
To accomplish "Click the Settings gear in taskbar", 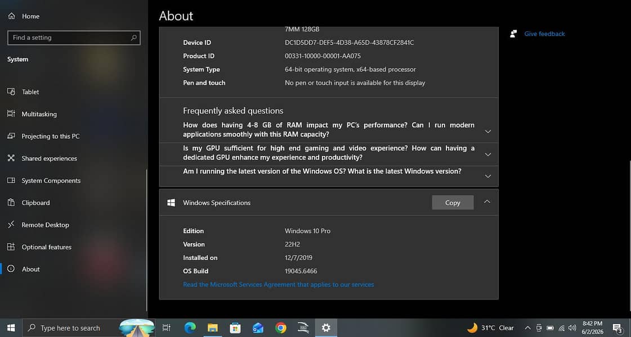I will pyautogui.click(x=326, y=328).
